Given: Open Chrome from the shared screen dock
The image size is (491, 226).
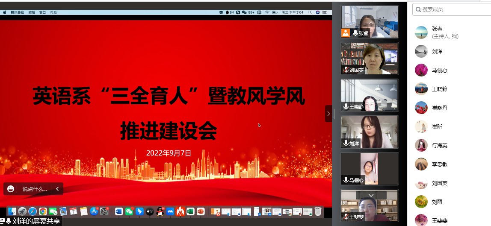Looking at the screenshot, I should coord(43,211).
